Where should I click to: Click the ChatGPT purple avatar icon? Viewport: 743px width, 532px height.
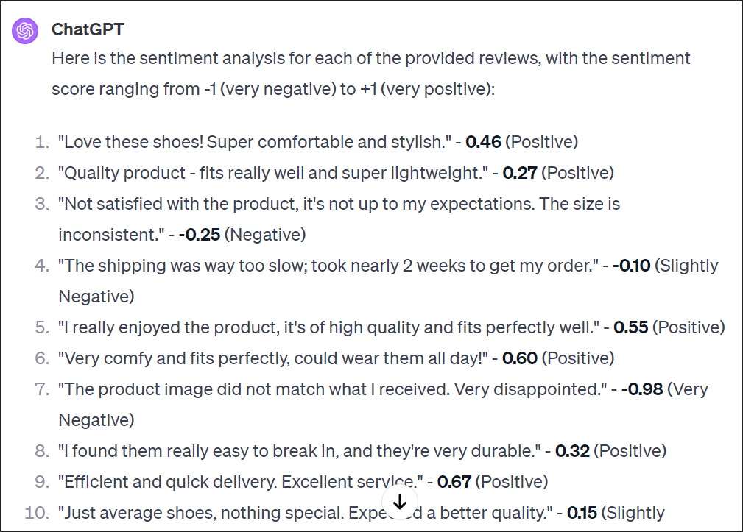pyautogui.click(x=24, y=31)
